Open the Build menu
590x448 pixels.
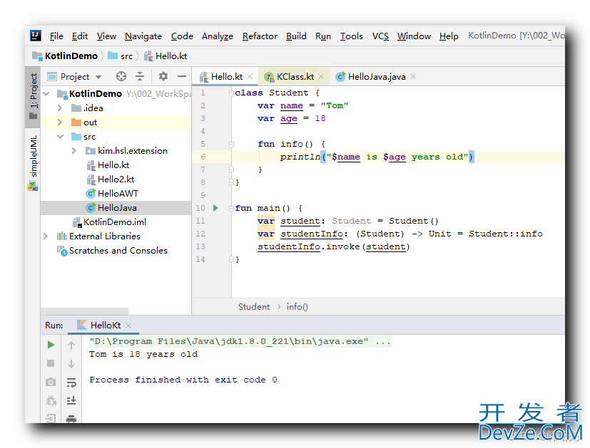point(296,36)
